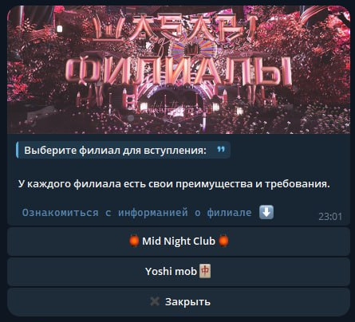Open the ФИЛИАЛЫ banner image
This screenshot has width=355, height=322.
[x=179, y=69]
